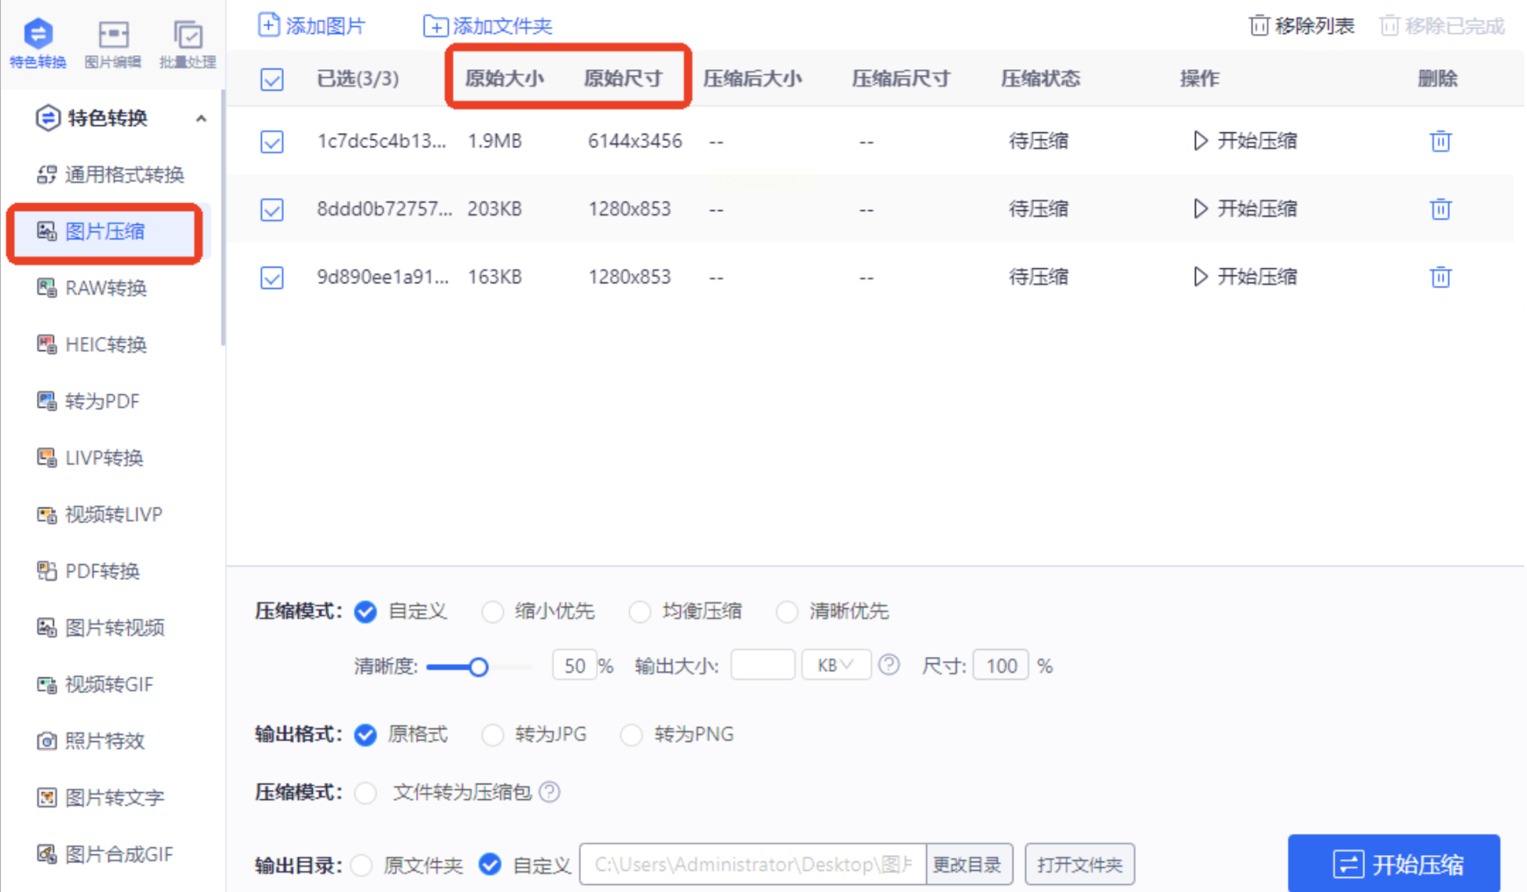The image size is (1527, 892).
Task: Open HEIC转换 in the sidebar
Action: (106, 345)
